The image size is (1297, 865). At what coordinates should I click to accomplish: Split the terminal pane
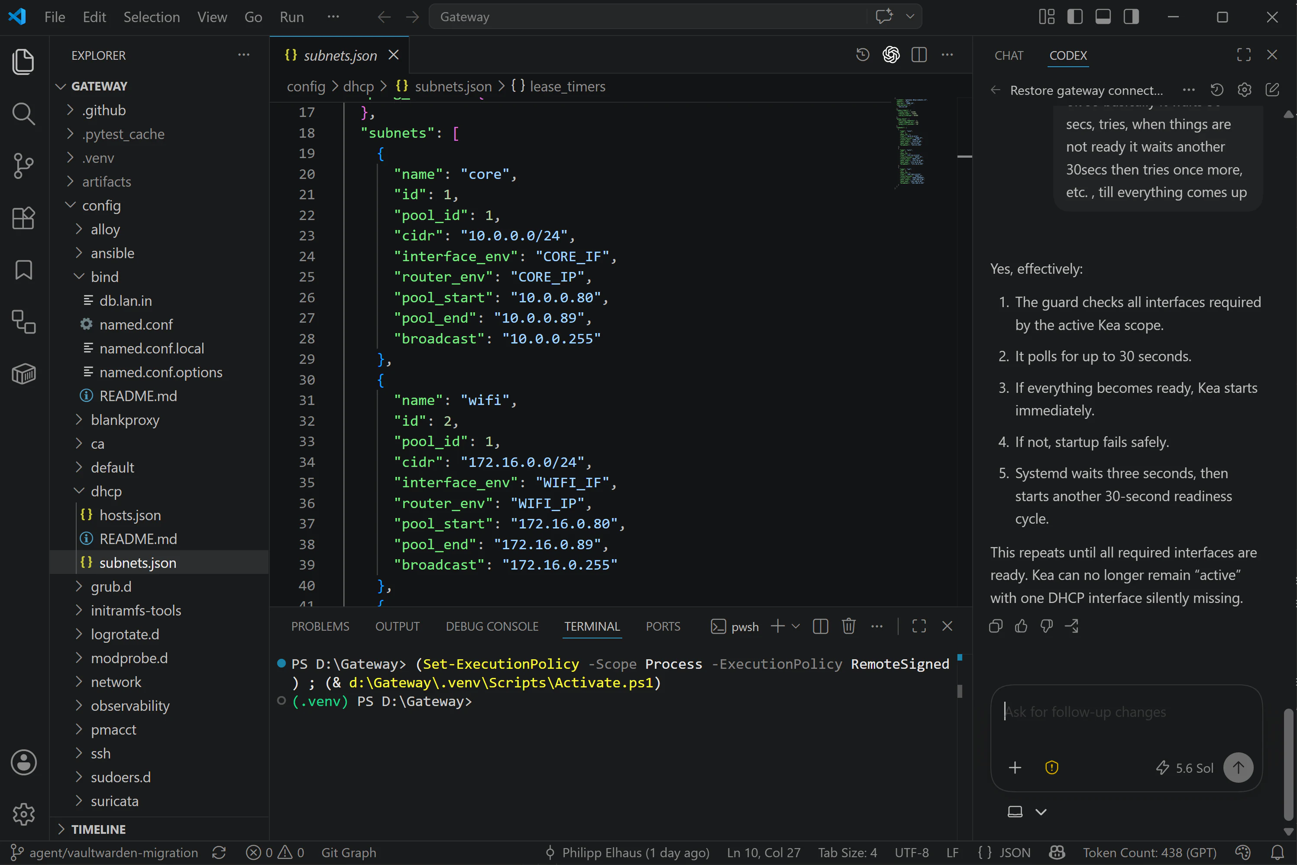point(820,626)
